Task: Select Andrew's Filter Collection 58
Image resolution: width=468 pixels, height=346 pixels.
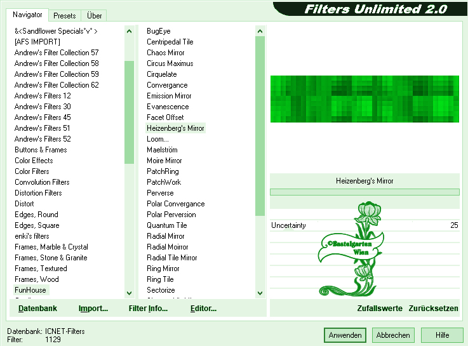Action: point(57,63)
